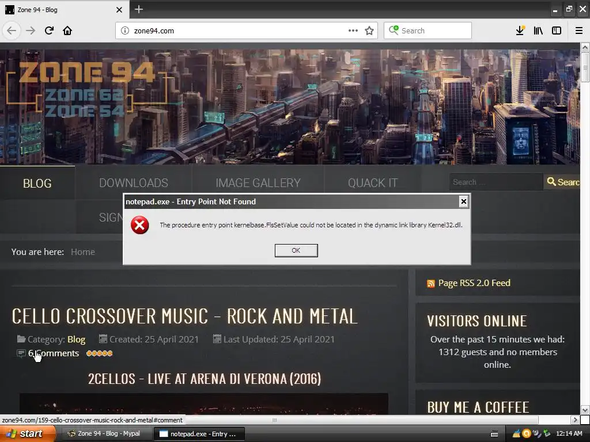Viewport: 590px width, 442px height.
Task: Click OK in the error dialog
Action: coord(296,250)
